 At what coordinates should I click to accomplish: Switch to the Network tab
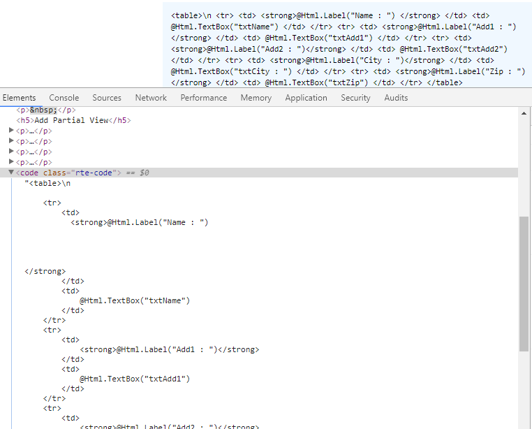coord(151,98)
